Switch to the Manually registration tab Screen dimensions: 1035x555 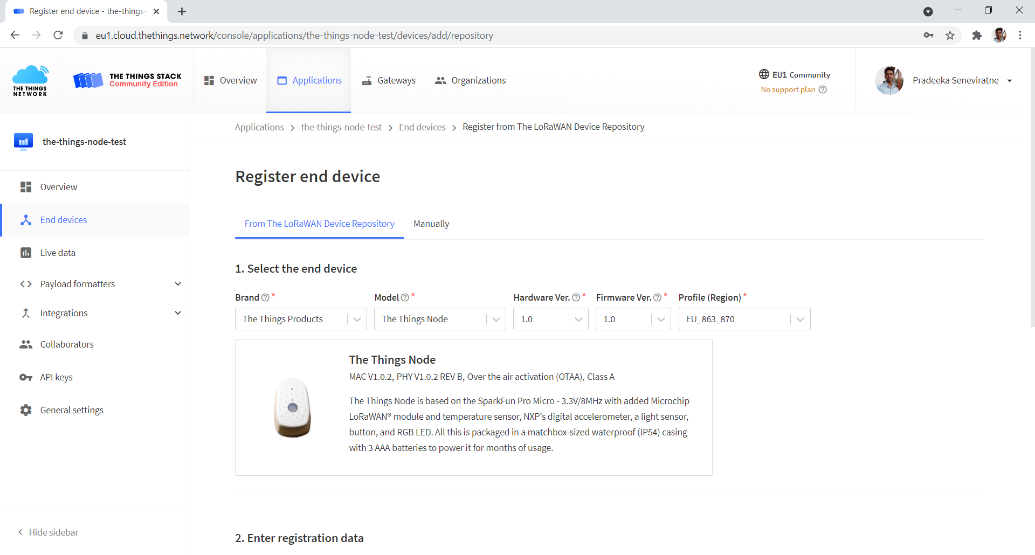431,224
